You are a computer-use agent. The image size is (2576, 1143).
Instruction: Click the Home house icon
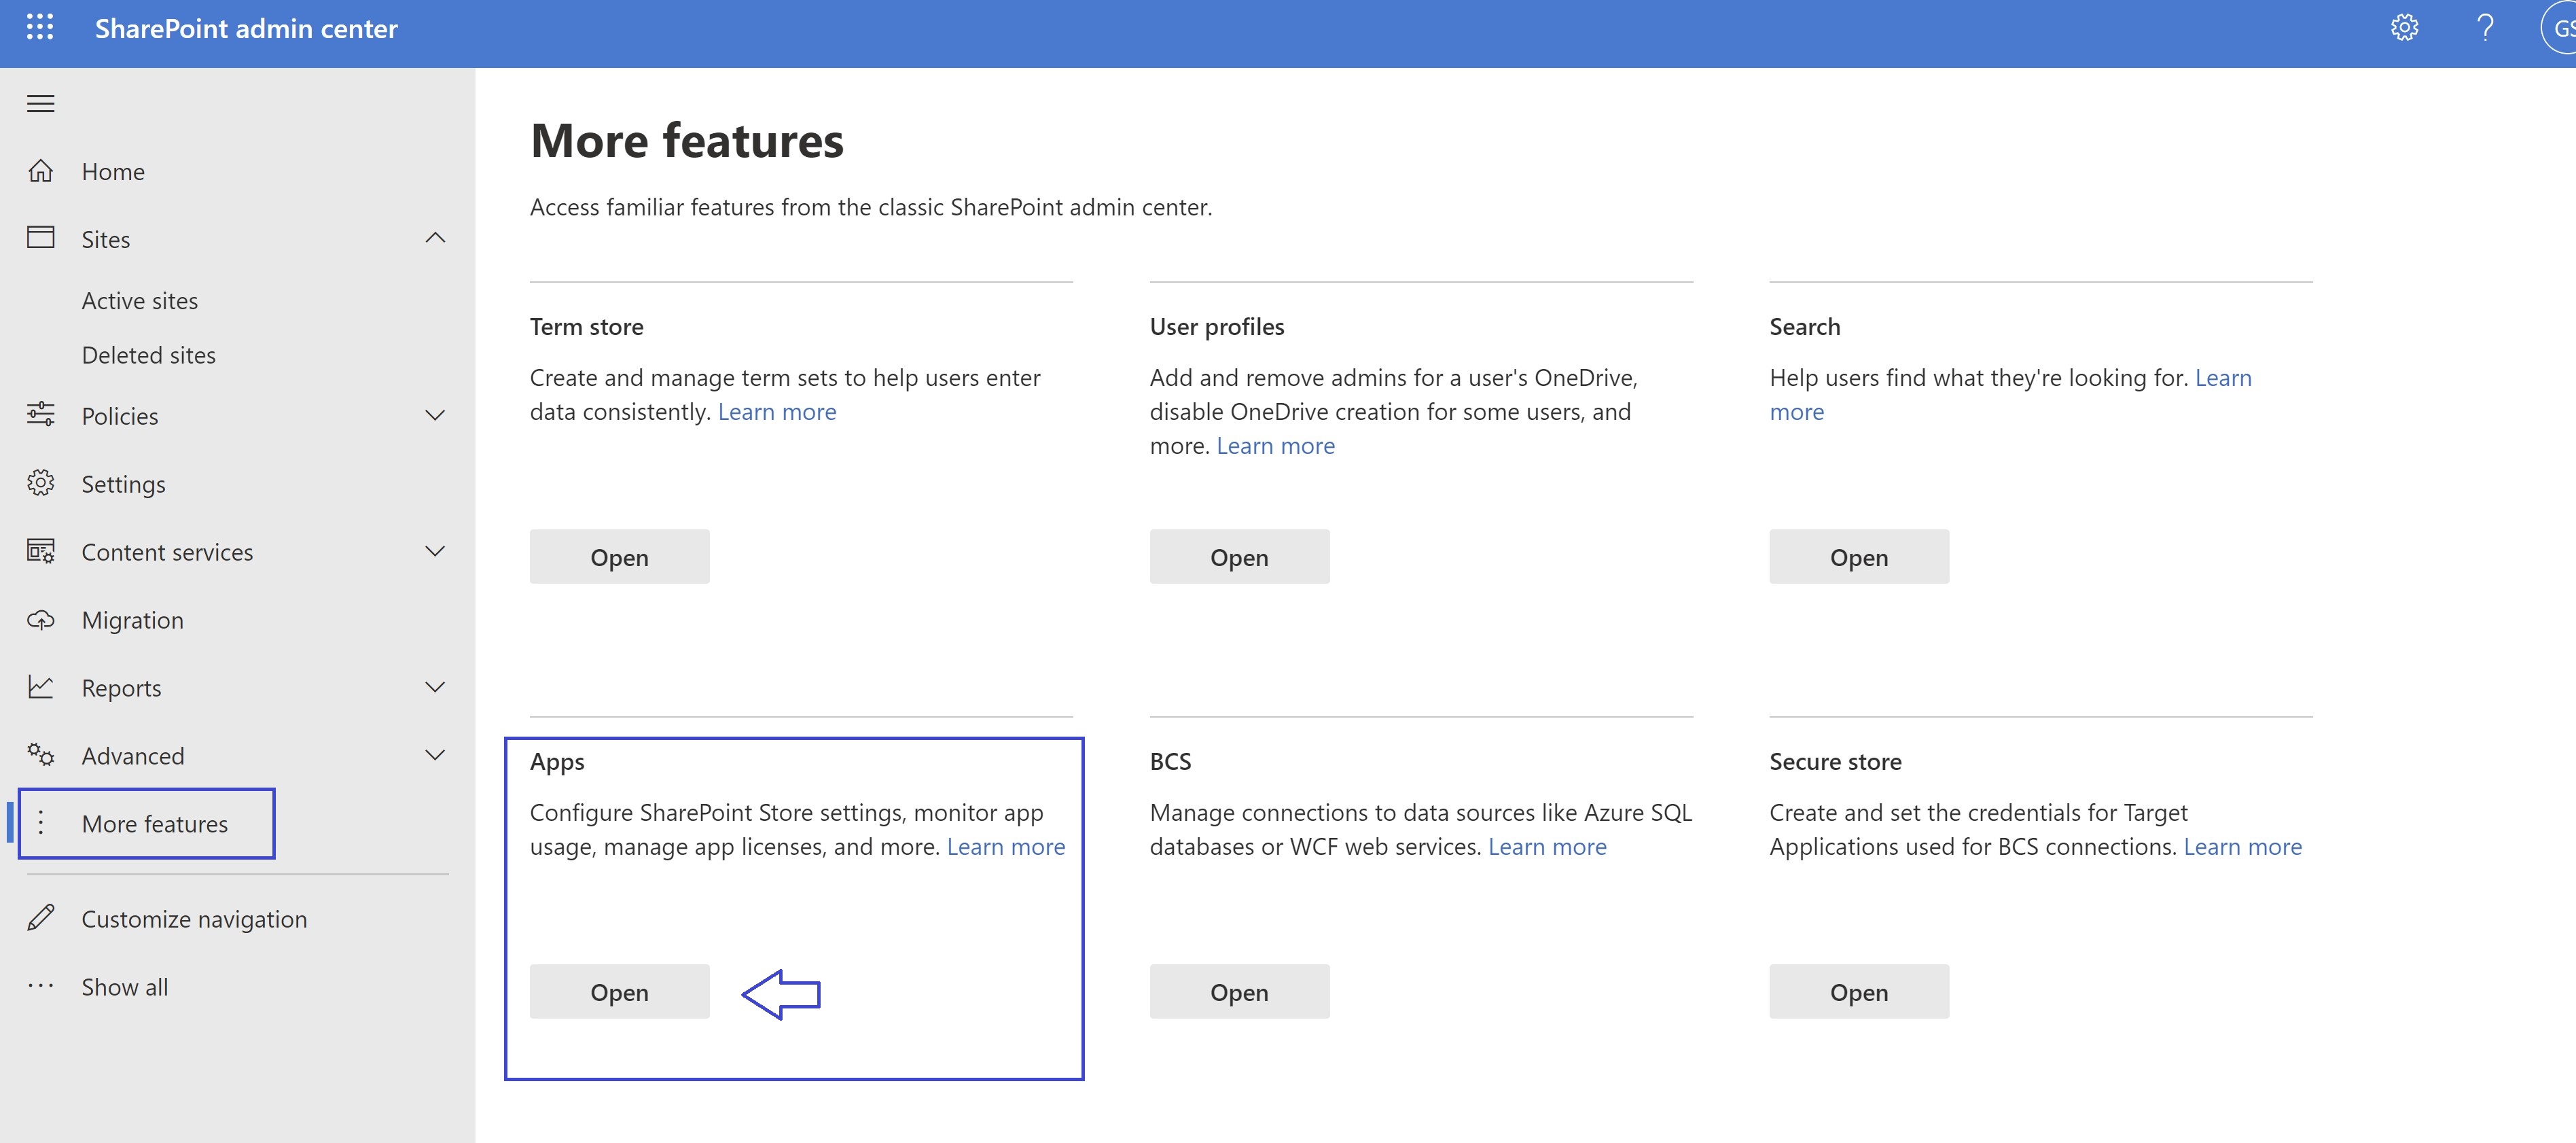40,171
